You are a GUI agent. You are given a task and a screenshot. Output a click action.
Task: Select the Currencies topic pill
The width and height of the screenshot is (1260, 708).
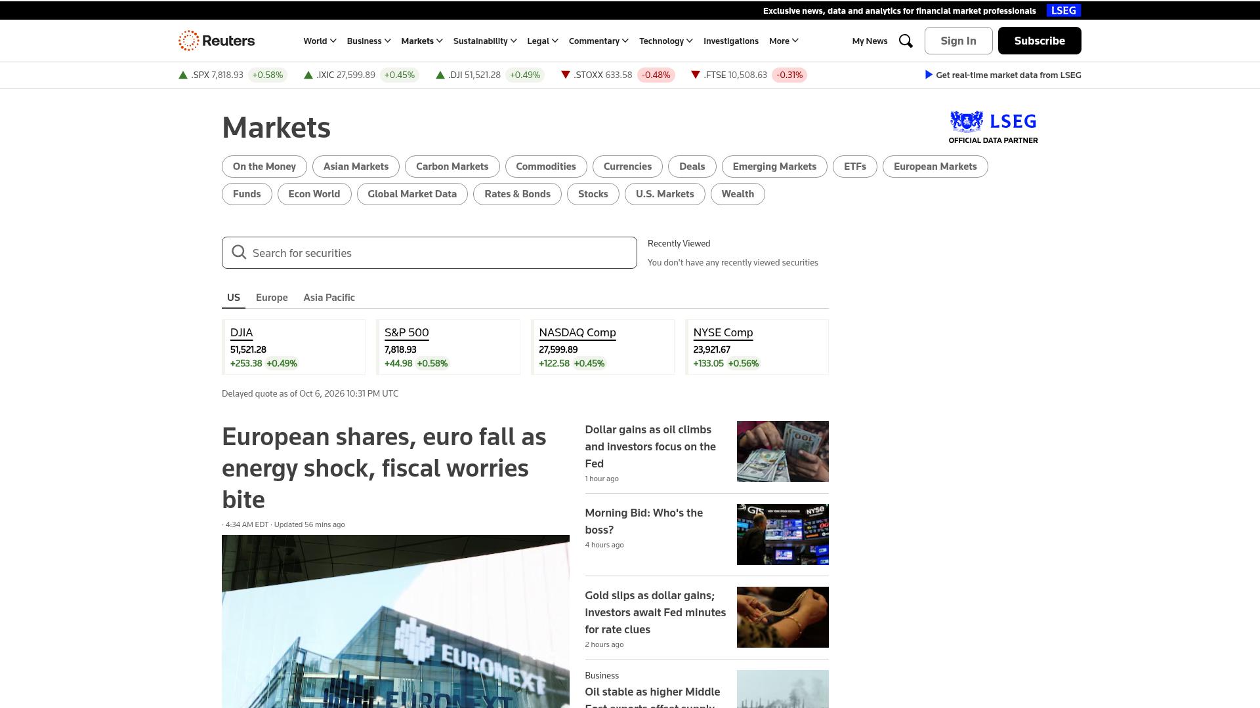pos(627,167)
